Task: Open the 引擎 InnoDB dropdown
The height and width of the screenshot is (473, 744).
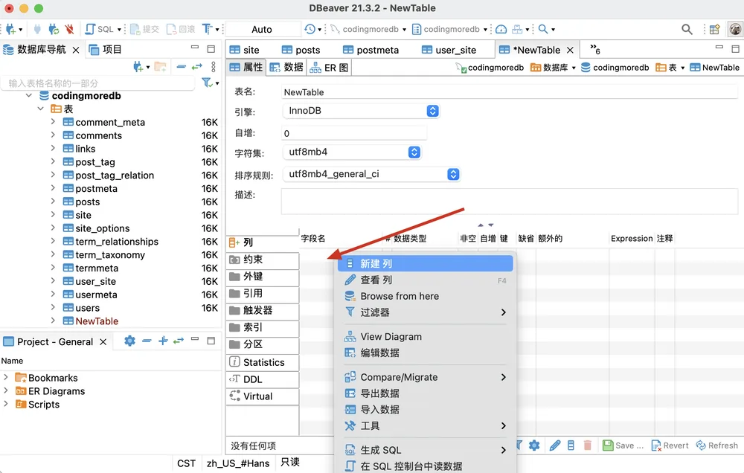Action: (x=361, y=111)
